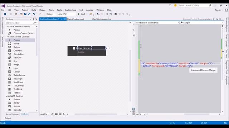
Task: Toggle snap to snaplines icon
Action: (64, 114)
